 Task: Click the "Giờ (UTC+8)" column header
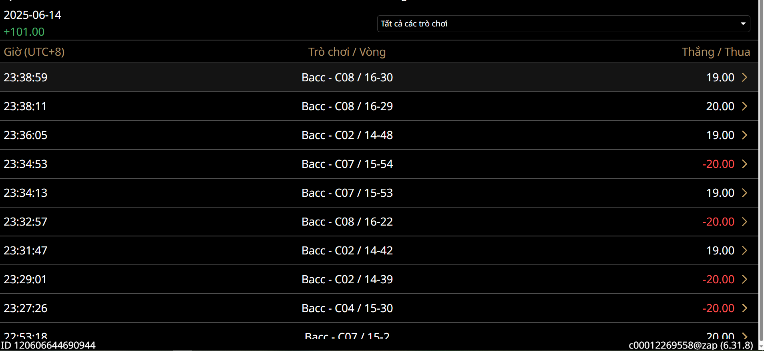pos(34,52)
